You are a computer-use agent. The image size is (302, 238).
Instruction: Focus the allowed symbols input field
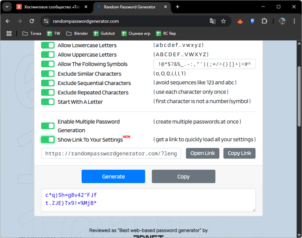tap(205, 64)
